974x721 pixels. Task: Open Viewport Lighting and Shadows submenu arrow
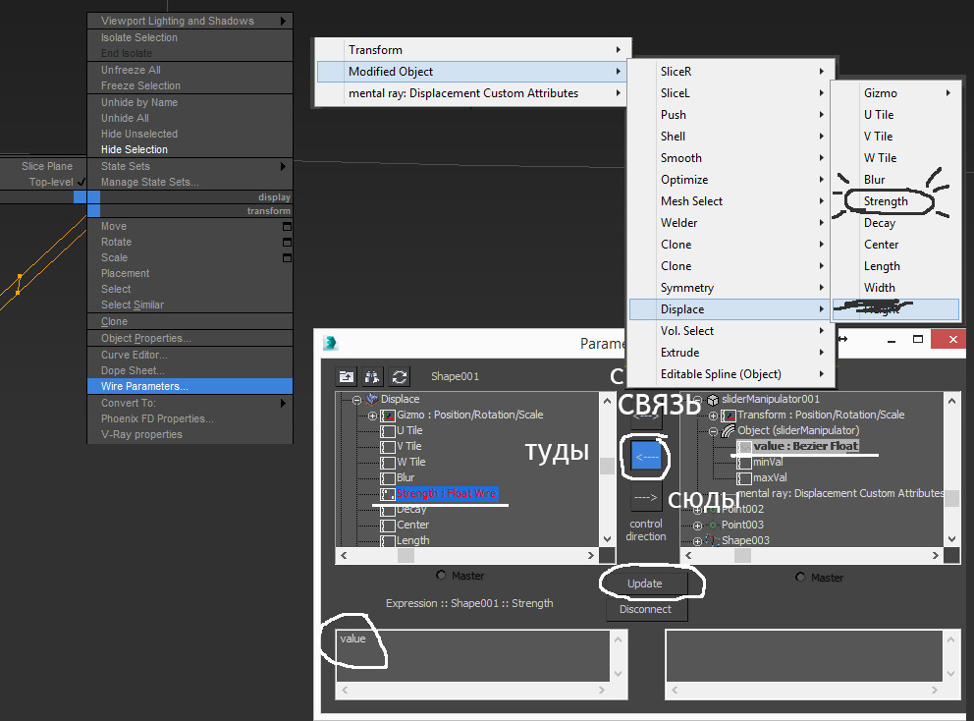point(283,22)
